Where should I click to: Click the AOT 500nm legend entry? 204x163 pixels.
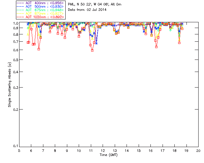pos(40,6)
